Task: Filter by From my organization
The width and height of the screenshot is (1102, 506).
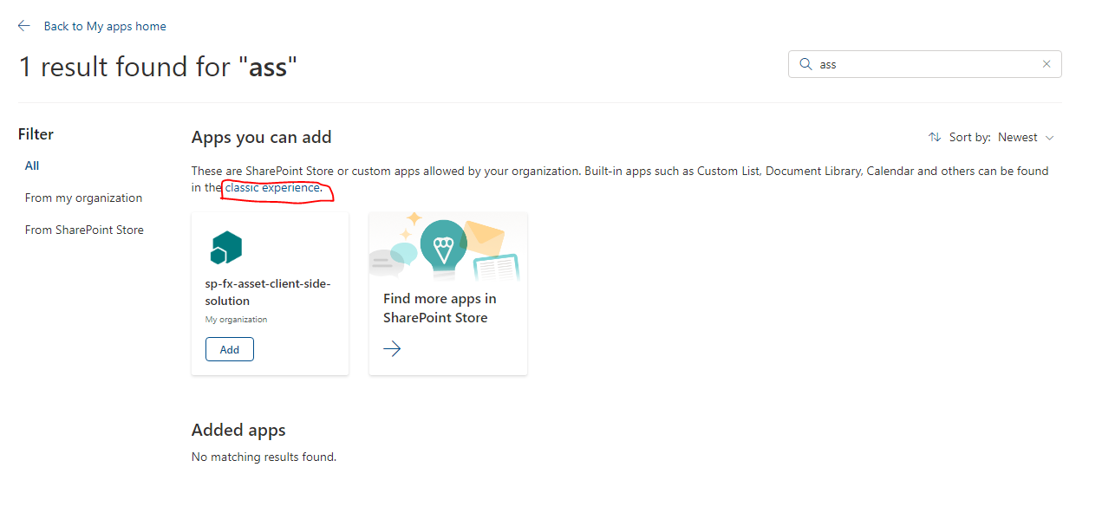Action: click(x=83, y=198)
